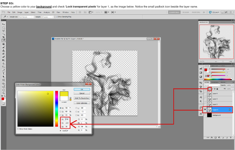Click Color Libraries button
Image resolution: width=235 pixels, height=150 pixels.
[82, 103]
